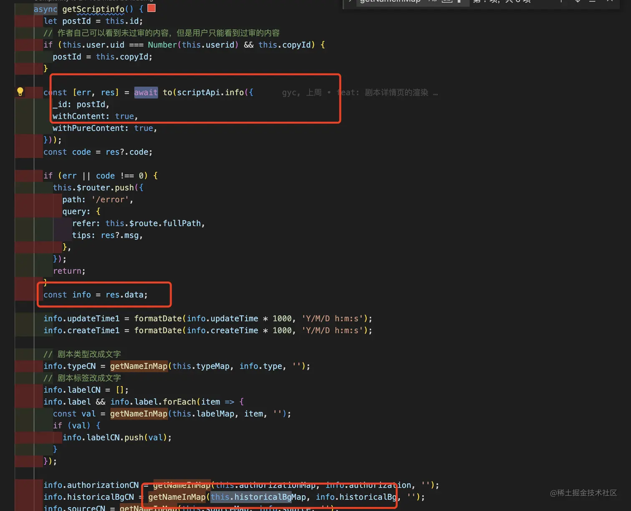
Task: Click the 'query: {' line
Action: point(81,211)
